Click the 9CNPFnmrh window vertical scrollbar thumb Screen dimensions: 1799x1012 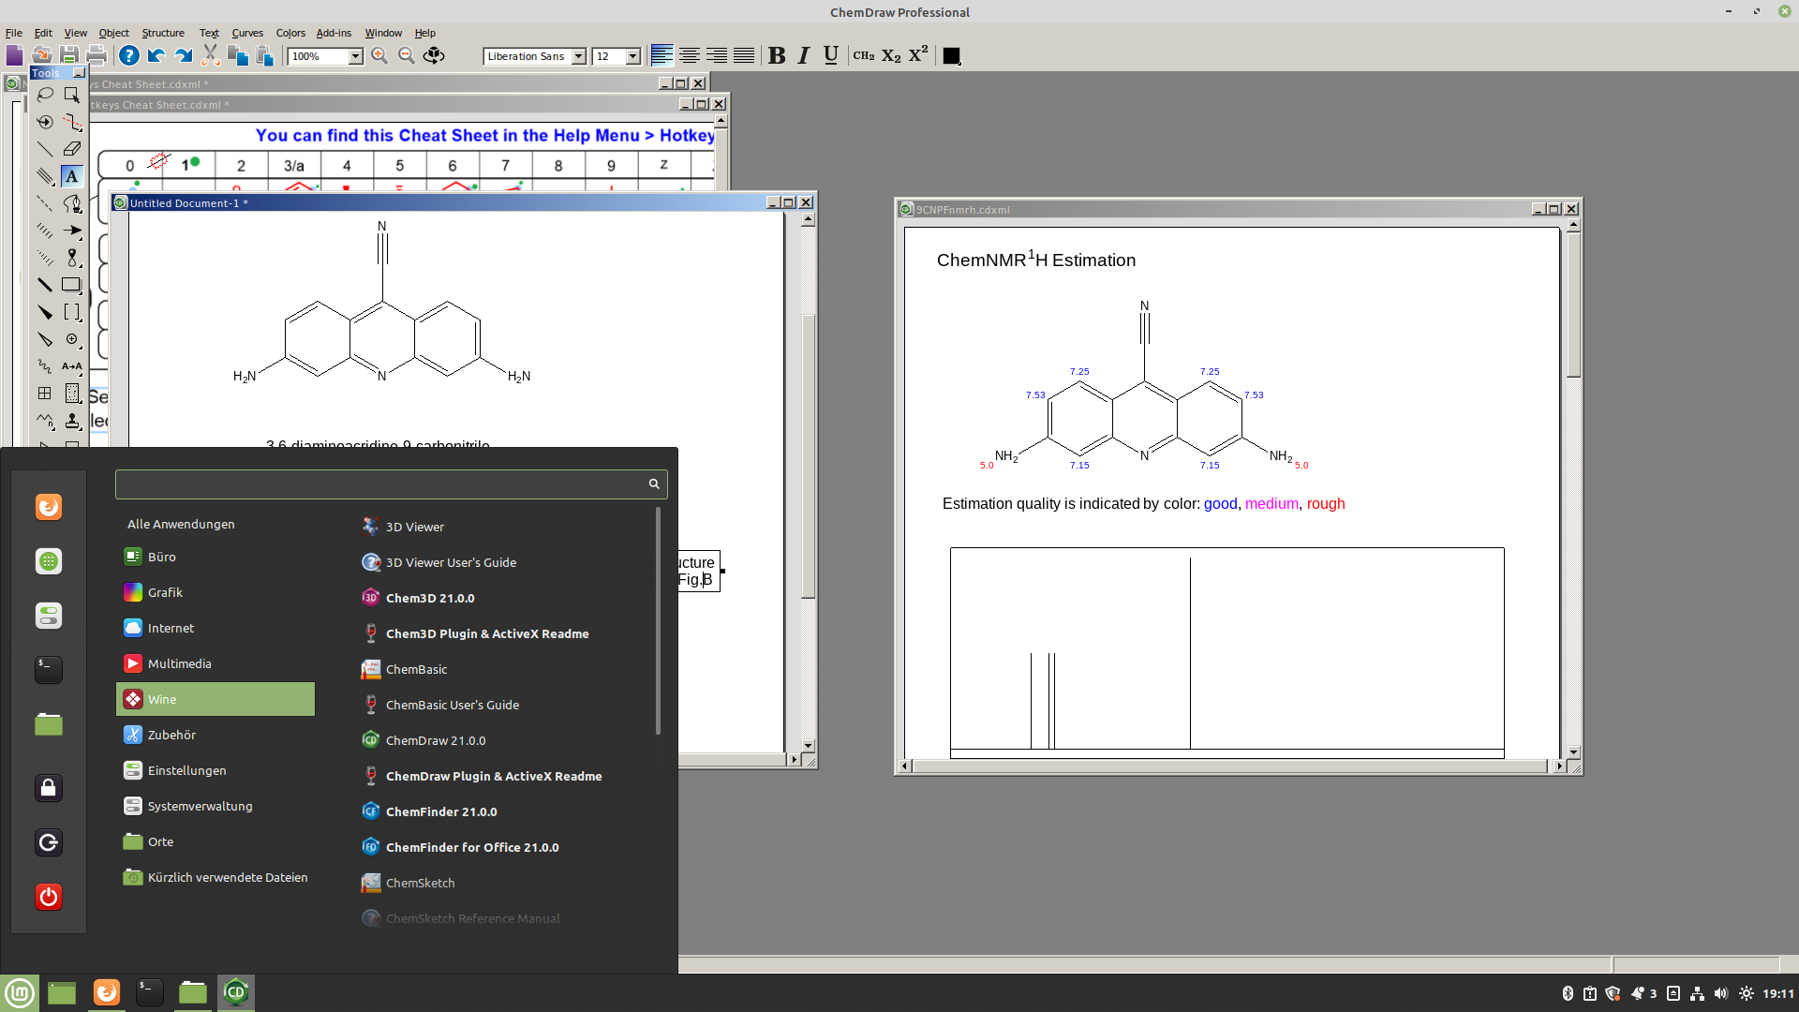click(x=1573, y=305)
